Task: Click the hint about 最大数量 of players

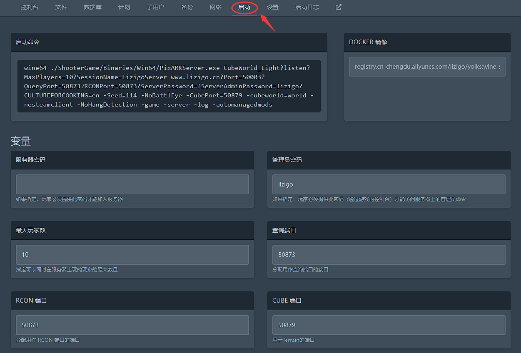Action: [67, 270]
